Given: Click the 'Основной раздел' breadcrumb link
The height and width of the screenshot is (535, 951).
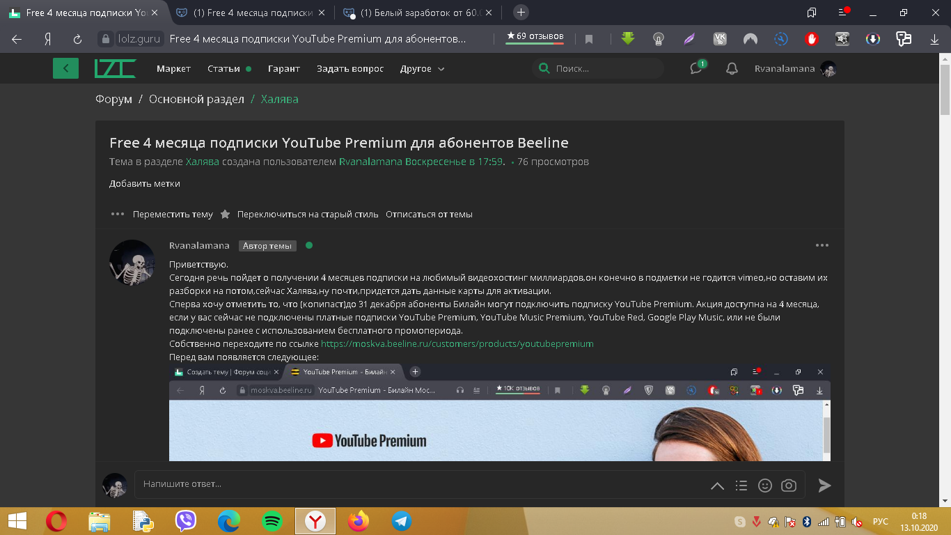Looking at the screenshot, I should [x=196, y=99].
